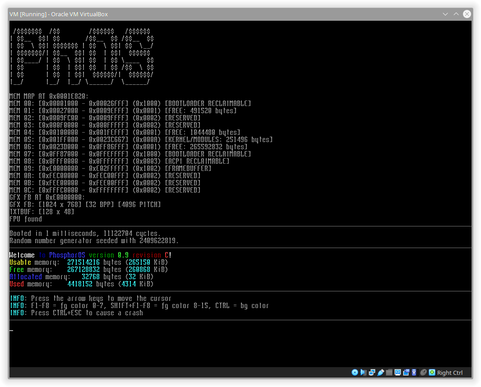
Task: Click the yellow 'Usable' memory label
Action: click(x=20, y=263)
